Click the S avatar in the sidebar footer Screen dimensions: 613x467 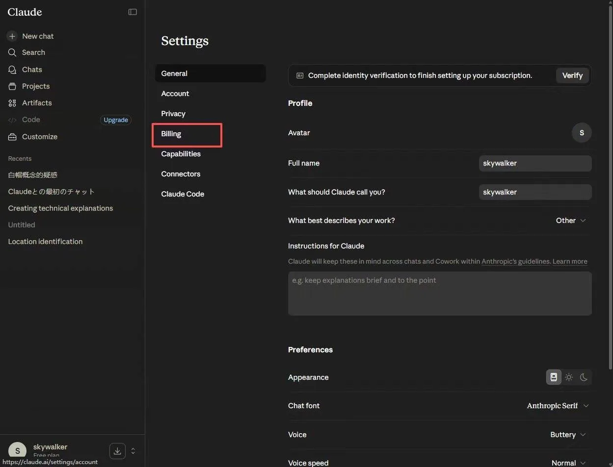pos(18,451)
